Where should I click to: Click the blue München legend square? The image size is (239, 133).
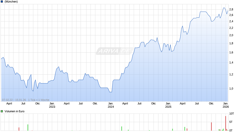(2, 2)
